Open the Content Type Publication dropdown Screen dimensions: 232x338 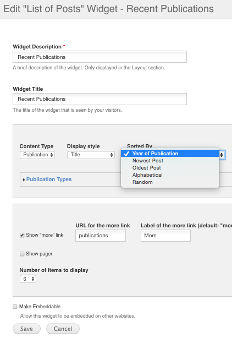click(37, 155)
